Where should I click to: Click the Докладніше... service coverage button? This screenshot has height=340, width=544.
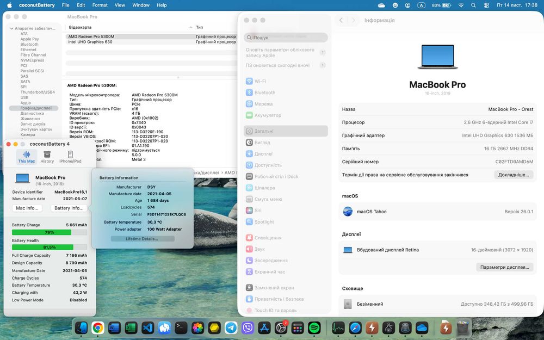pos(513,175)
